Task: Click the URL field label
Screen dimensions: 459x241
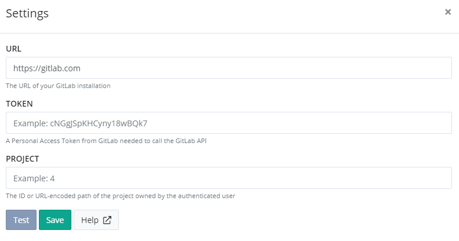Action: coord(13,49)
